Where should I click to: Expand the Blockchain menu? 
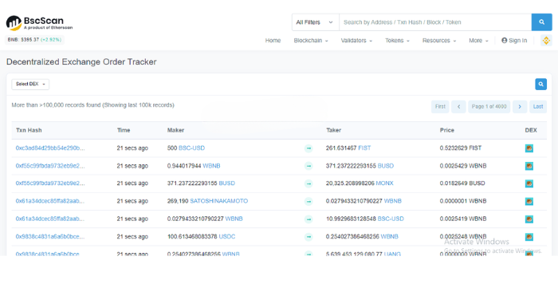click(x=311, y=41)
